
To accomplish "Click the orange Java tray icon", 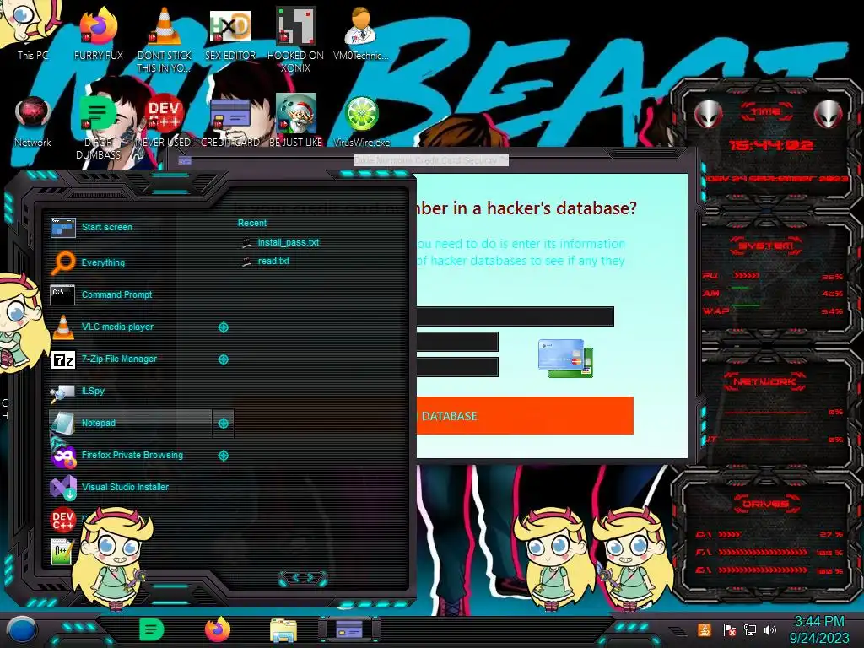I will (705, 629).
